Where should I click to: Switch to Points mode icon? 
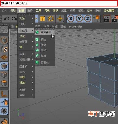click(x=4, y=66)
